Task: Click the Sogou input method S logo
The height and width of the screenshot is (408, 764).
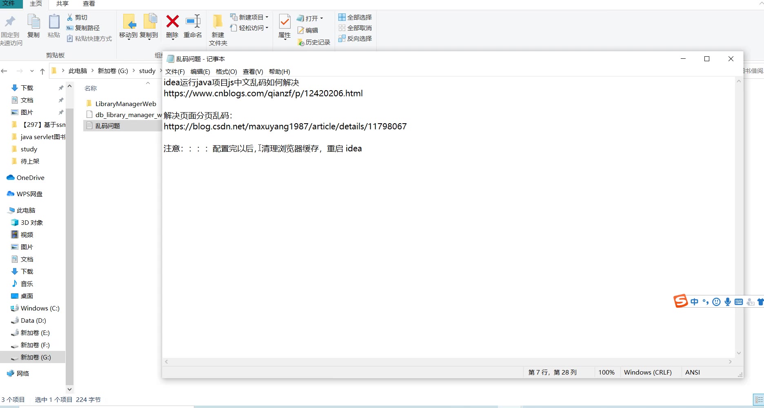Action: click(680, 301)
